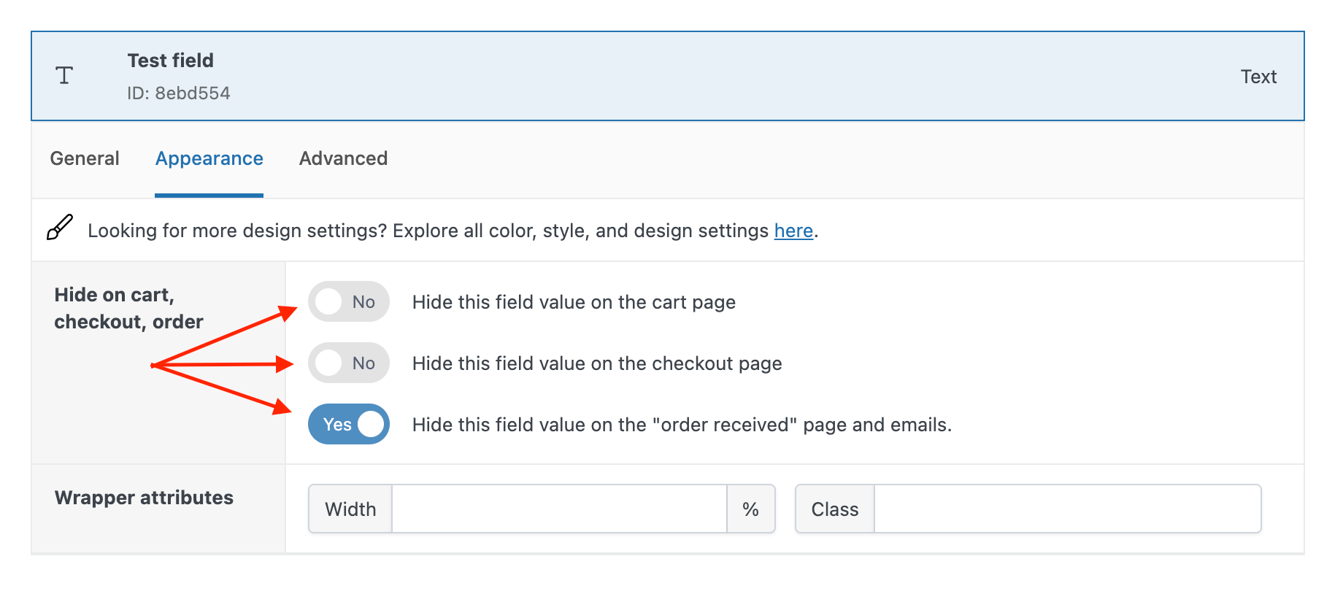The image size is (1343, 594).
Task: Disable hiding on order received page and emails
Action: pyautogui.click(x=348, y=424)
